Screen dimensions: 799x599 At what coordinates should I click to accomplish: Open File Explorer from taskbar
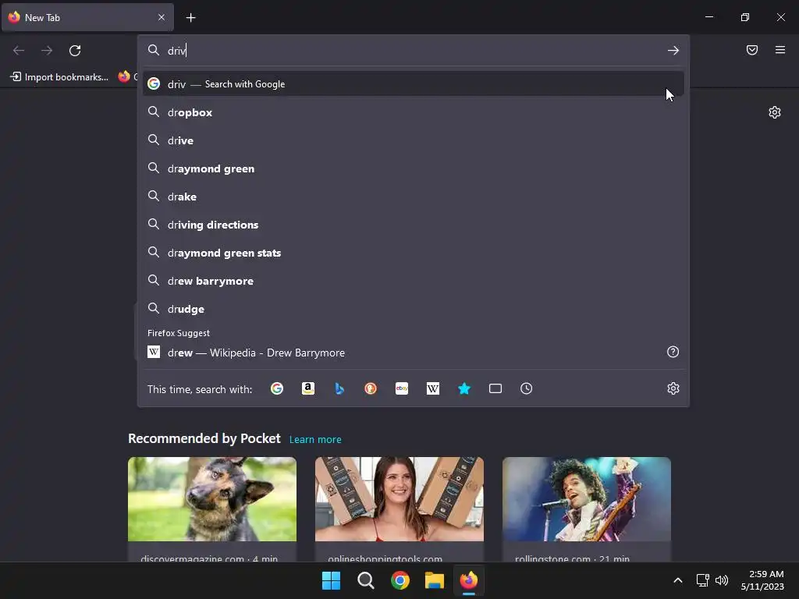tap(435, 580)
